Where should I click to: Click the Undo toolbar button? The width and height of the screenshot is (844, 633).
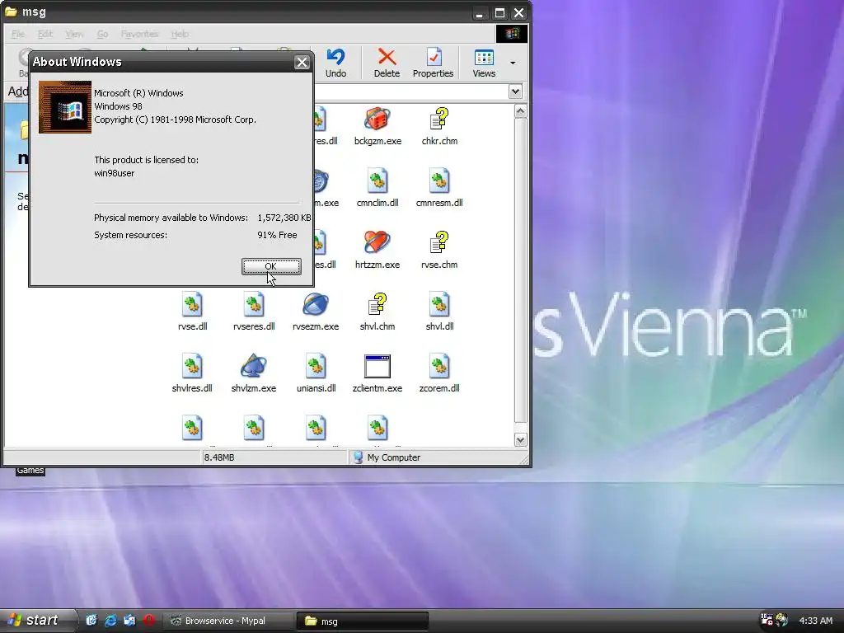336,63
